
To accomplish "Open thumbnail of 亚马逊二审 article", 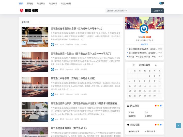I will pyautogui.click(x=35, y=87).
